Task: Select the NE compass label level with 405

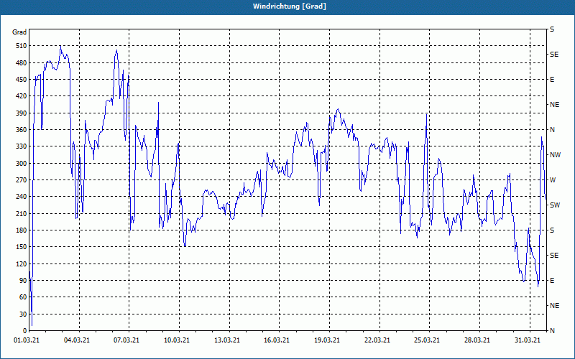Action: (555, 105)
